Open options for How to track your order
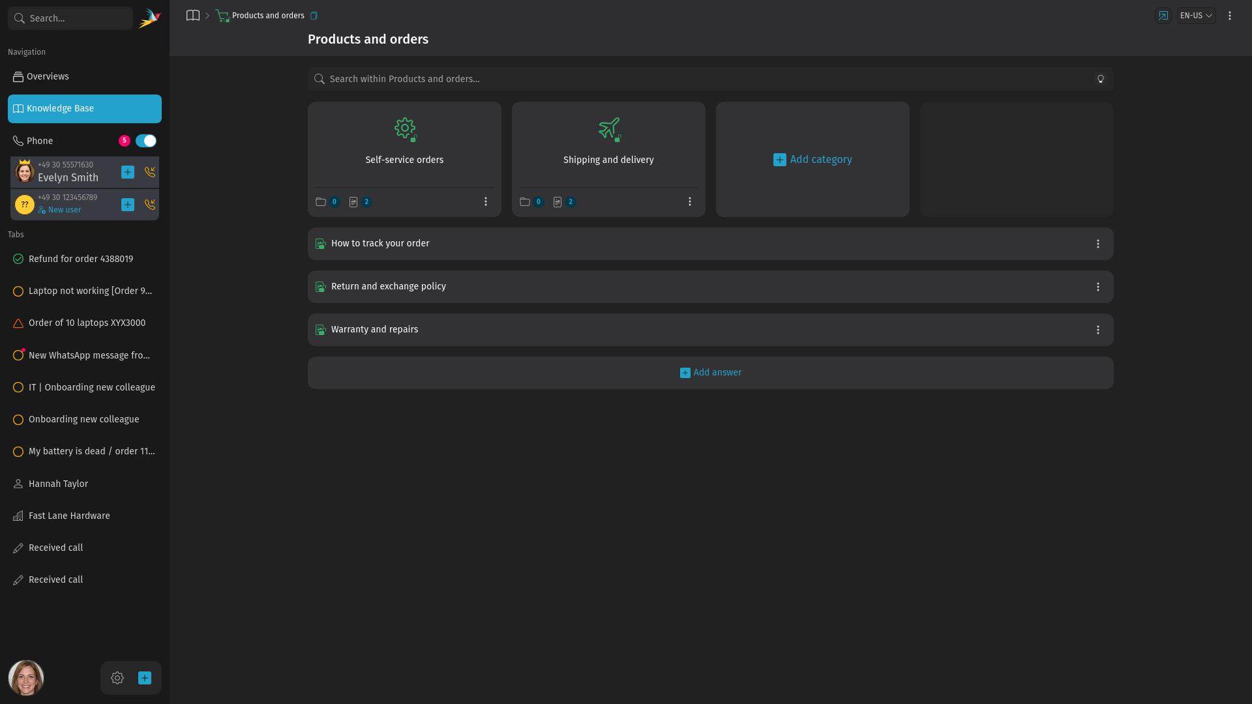Screen dimensions: 1252x704 (x=1098, y=244)
